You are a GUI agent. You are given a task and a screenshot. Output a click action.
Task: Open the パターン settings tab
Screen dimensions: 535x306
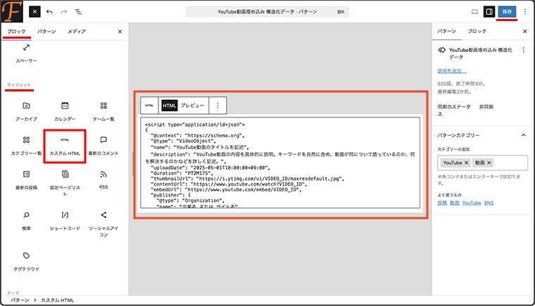446,31
